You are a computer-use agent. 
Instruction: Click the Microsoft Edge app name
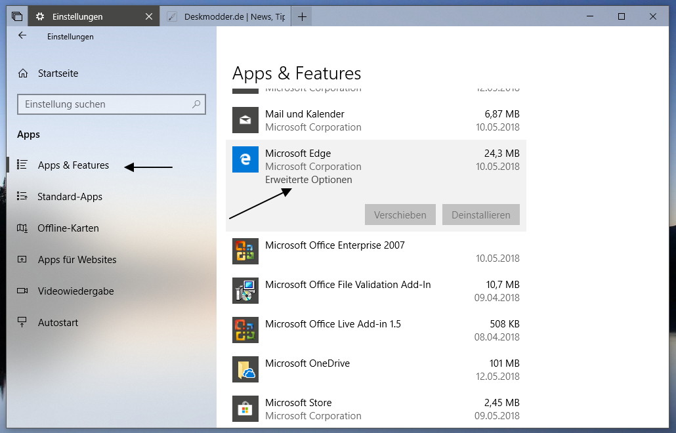coord(298,154)
